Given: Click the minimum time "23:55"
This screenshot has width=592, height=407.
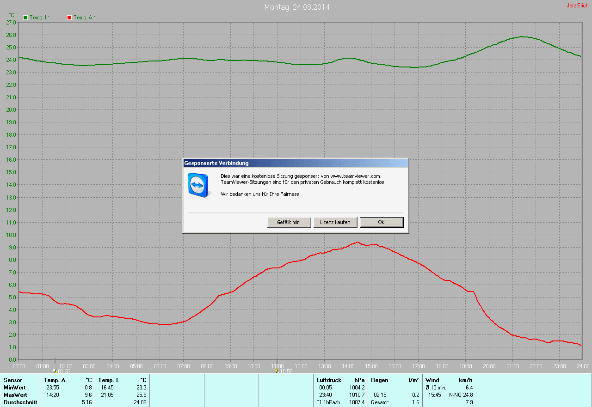Looking at the screenshot, I should pos(53,388).
